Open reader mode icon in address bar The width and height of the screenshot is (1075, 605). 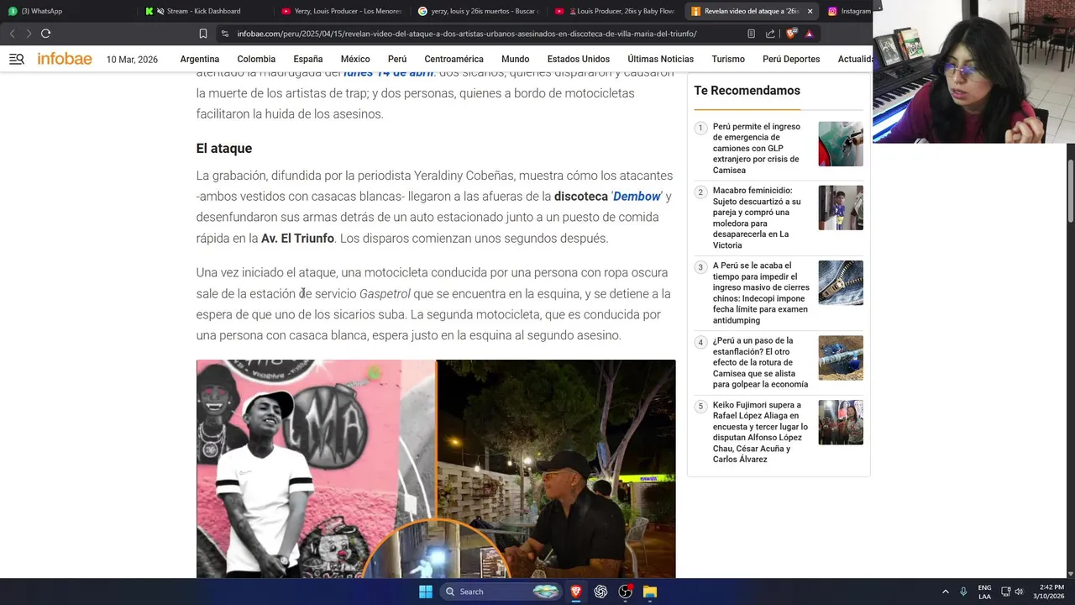pyautogui.click(x=751, y=34)
